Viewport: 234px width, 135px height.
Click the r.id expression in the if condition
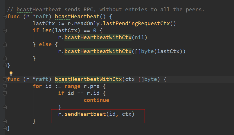(93, 93)
